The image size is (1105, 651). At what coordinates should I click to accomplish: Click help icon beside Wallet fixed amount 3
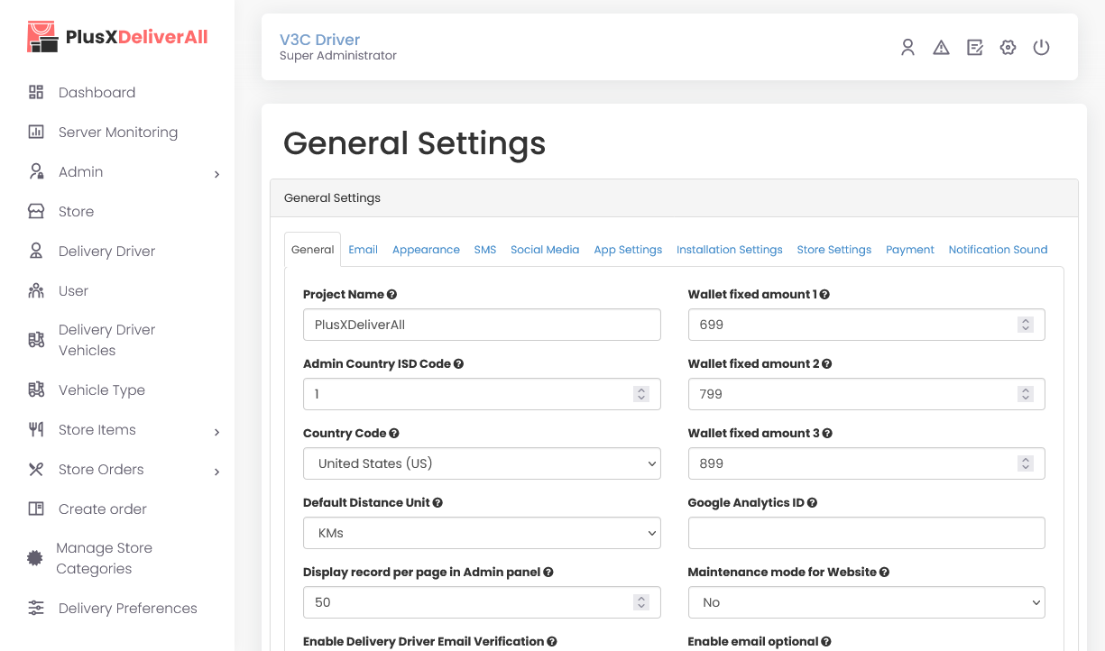[827, 433]
